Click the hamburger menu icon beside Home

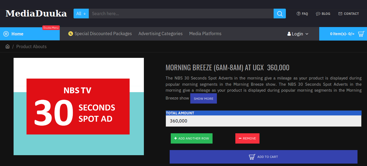click(x=6, y=34)
